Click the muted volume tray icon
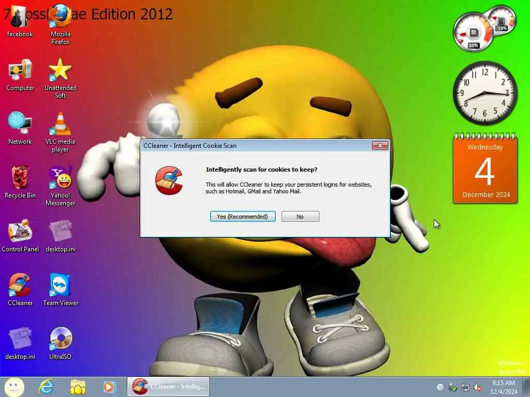 click(478, 388)
